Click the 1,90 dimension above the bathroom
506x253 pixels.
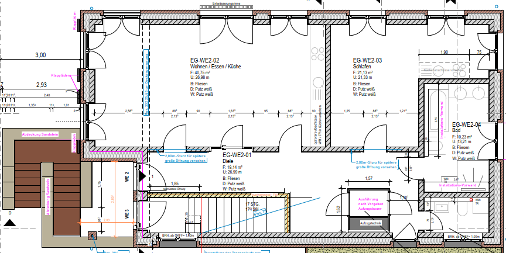pos(444,52)
